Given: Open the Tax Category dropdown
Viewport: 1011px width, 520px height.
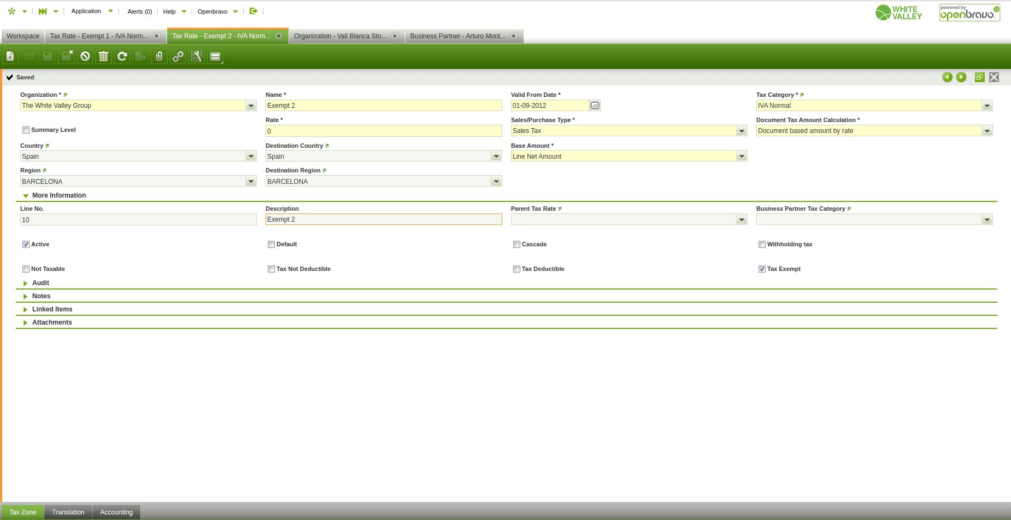Looking at the screenshot, I should [x=987, y=106].
